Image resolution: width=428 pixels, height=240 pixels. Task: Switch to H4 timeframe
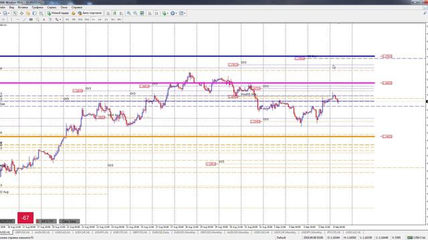(x=100, y=19)
